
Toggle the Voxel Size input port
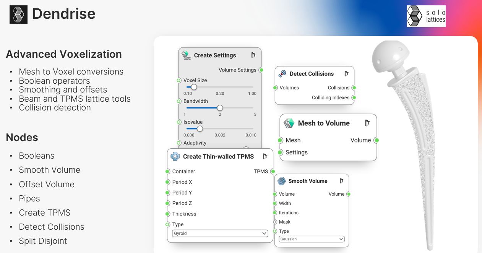point(179,81)
